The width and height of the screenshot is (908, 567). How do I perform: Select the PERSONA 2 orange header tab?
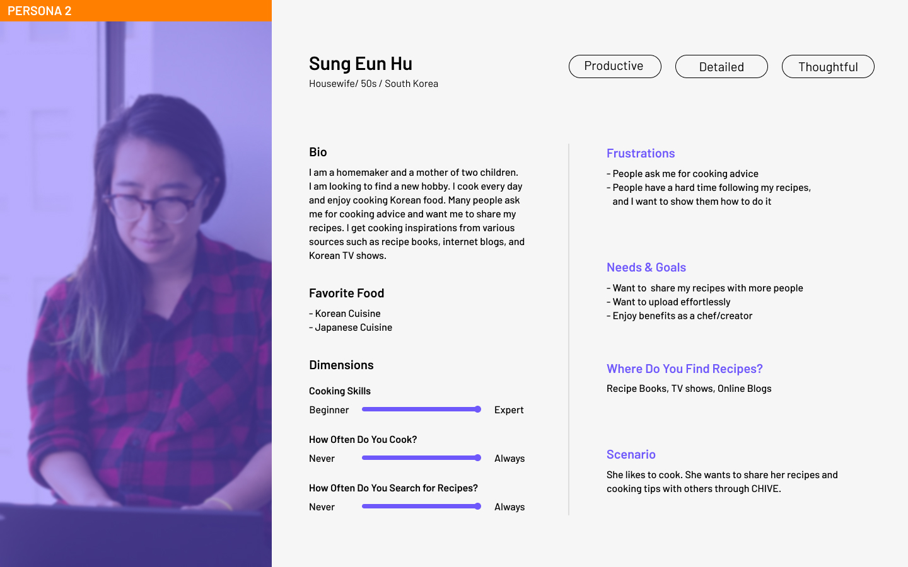click(136, 11)
